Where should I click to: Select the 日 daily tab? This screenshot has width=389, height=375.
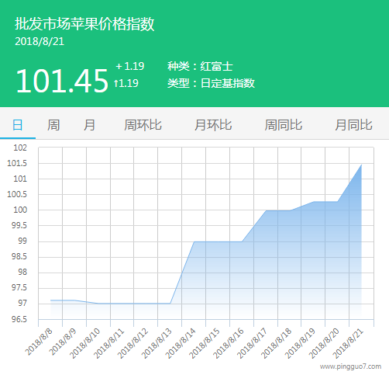tap(18, 125)
